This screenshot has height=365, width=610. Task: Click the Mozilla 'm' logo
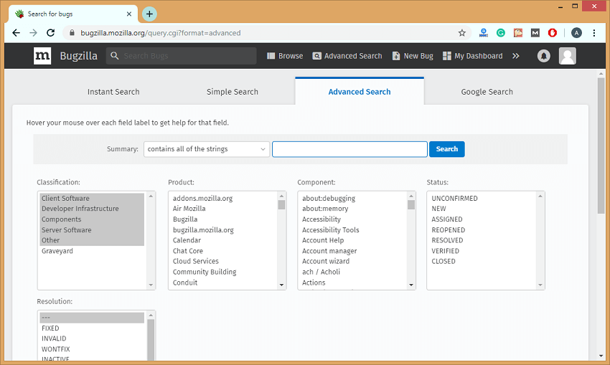[42, 56]
